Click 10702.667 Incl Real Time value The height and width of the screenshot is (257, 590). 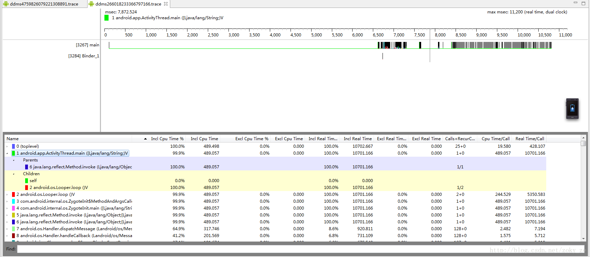tap(363, 146)
